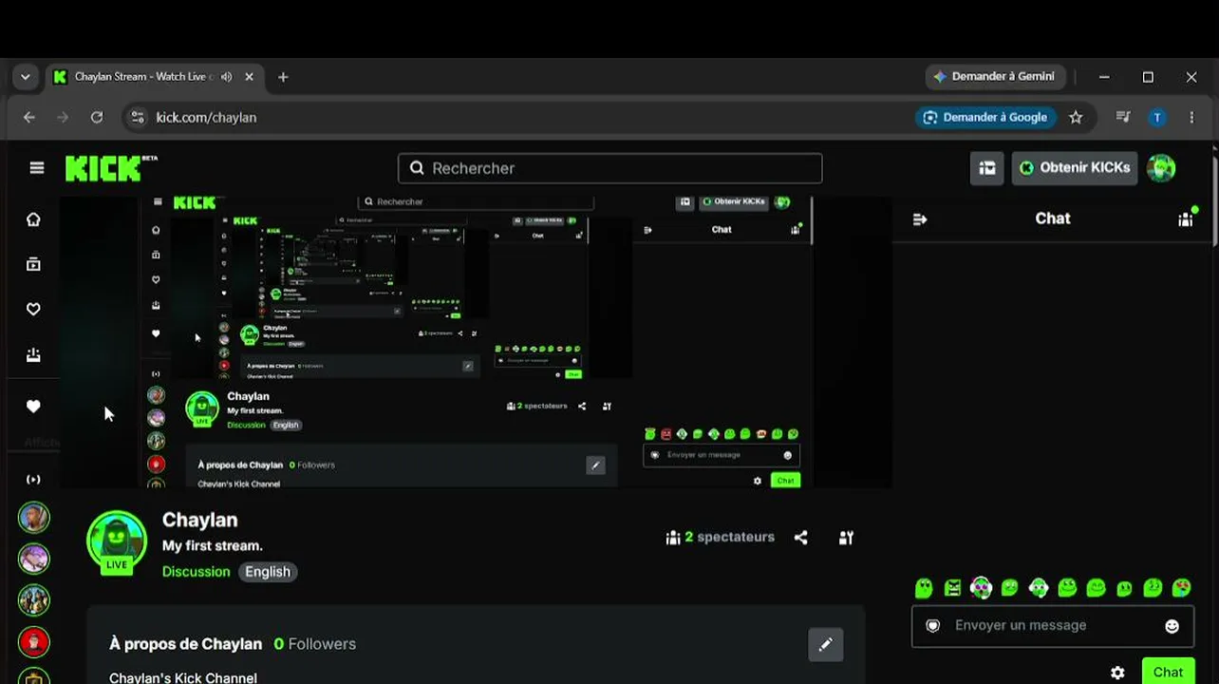Insert the purple-eyed headphones emote
1219x684 pixels.
click(x=981, y=588)
